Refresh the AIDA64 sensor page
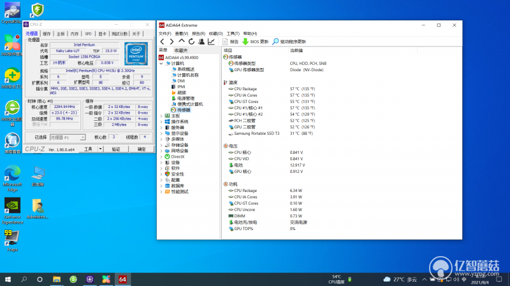 pos(192,41)
